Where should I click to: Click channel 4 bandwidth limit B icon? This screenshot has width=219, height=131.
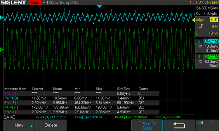(x=205, y=56)
